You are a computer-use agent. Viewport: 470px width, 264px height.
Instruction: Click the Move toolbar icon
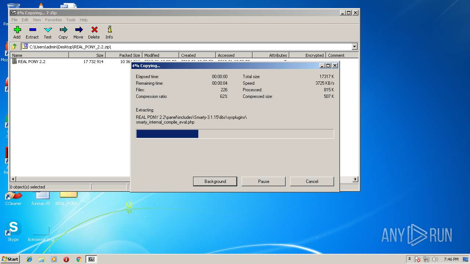click(x=78, y=32)
